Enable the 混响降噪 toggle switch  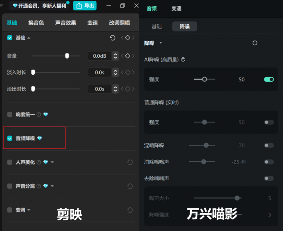tap(269, 145)
